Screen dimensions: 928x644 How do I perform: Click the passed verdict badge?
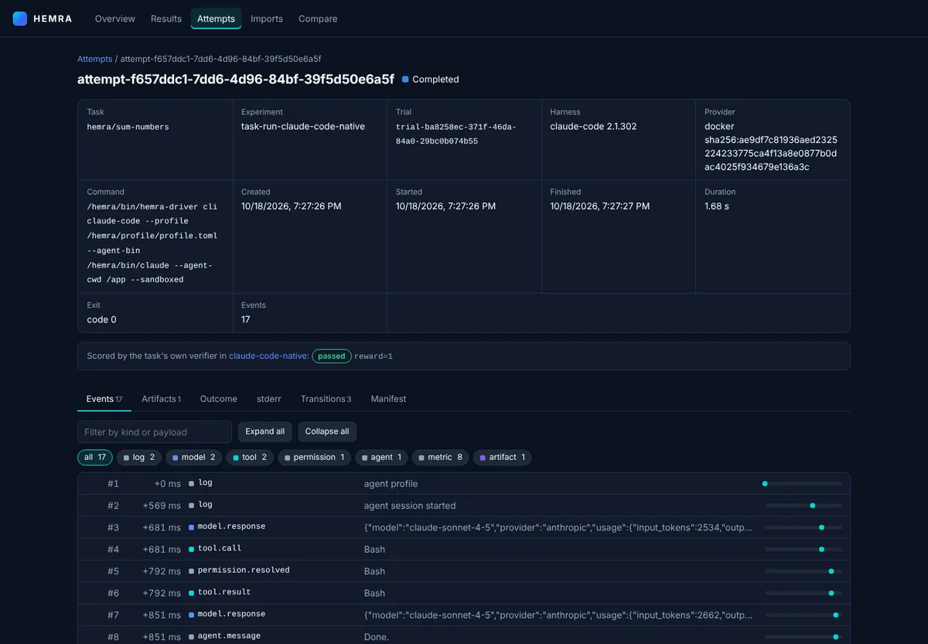(332, 356)
